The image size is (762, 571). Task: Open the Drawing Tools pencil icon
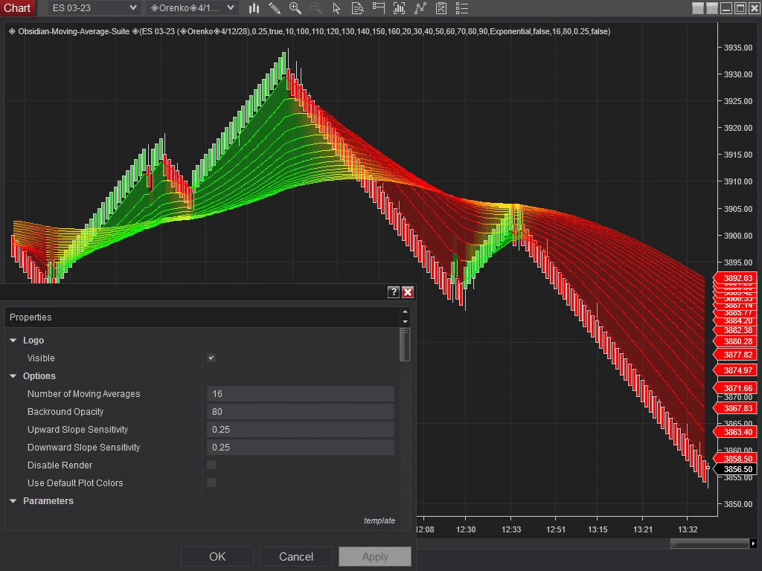[274, 8]
